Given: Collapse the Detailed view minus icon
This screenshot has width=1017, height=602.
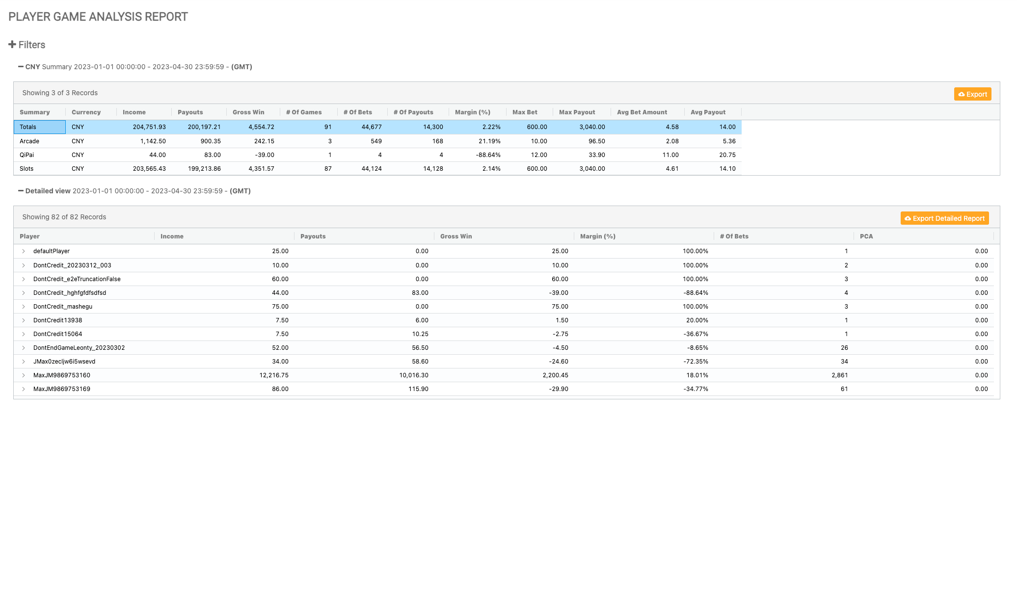Looking at the screenshot, I should [21, 191].
